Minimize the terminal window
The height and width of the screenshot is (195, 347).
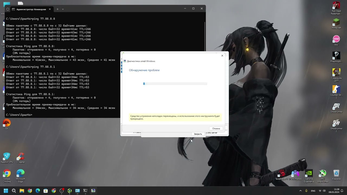pos(185,9)
